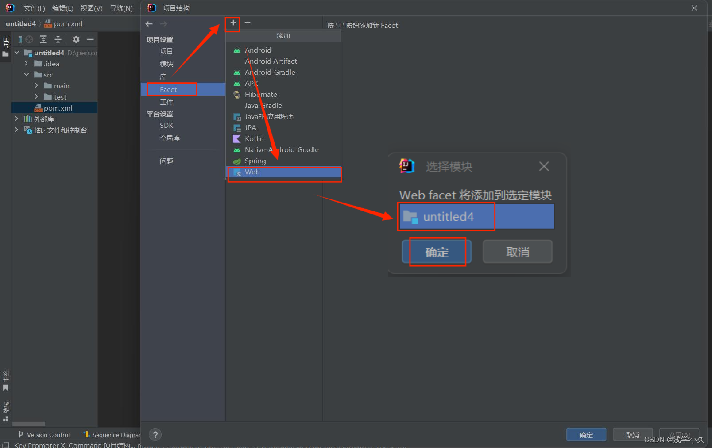Expand External Libraries node
Viewport: 712px width, 448px height.
(17, 119)
